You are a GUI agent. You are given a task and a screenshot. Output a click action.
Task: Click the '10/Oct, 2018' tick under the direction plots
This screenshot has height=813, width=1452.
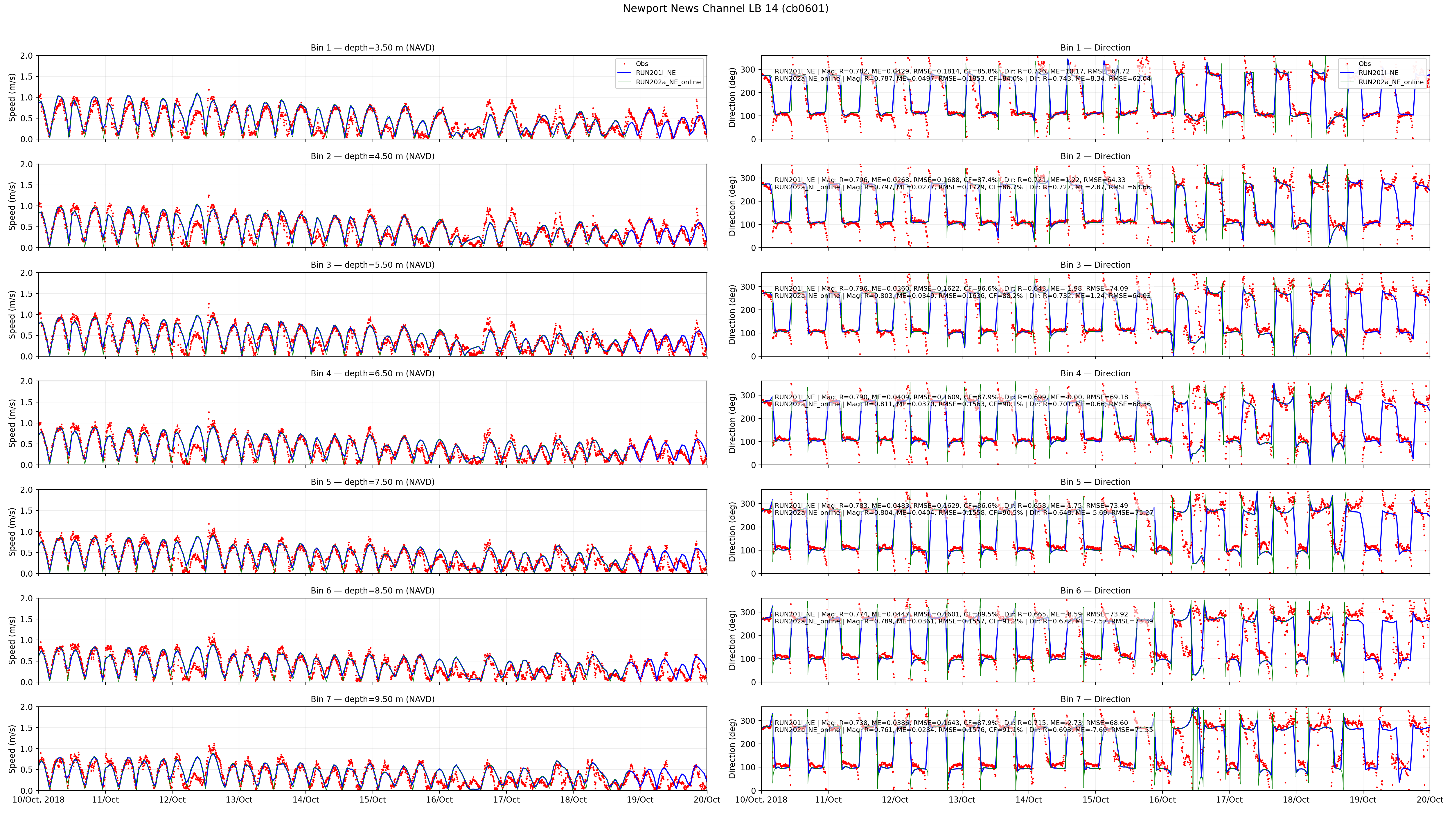(761, 799)
